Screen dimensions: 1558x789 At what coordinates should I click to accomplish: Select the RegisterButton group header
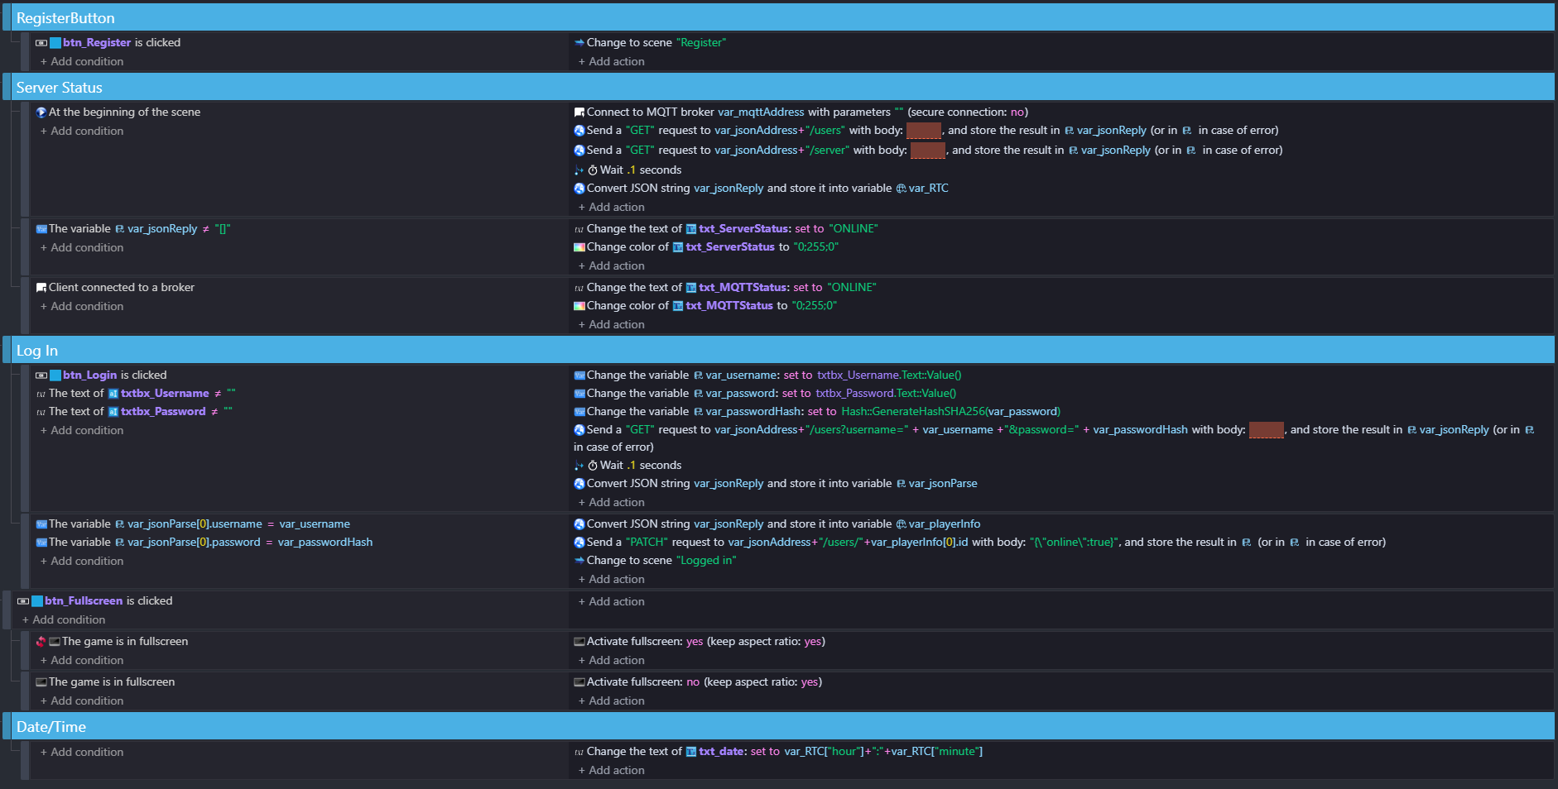778,17
